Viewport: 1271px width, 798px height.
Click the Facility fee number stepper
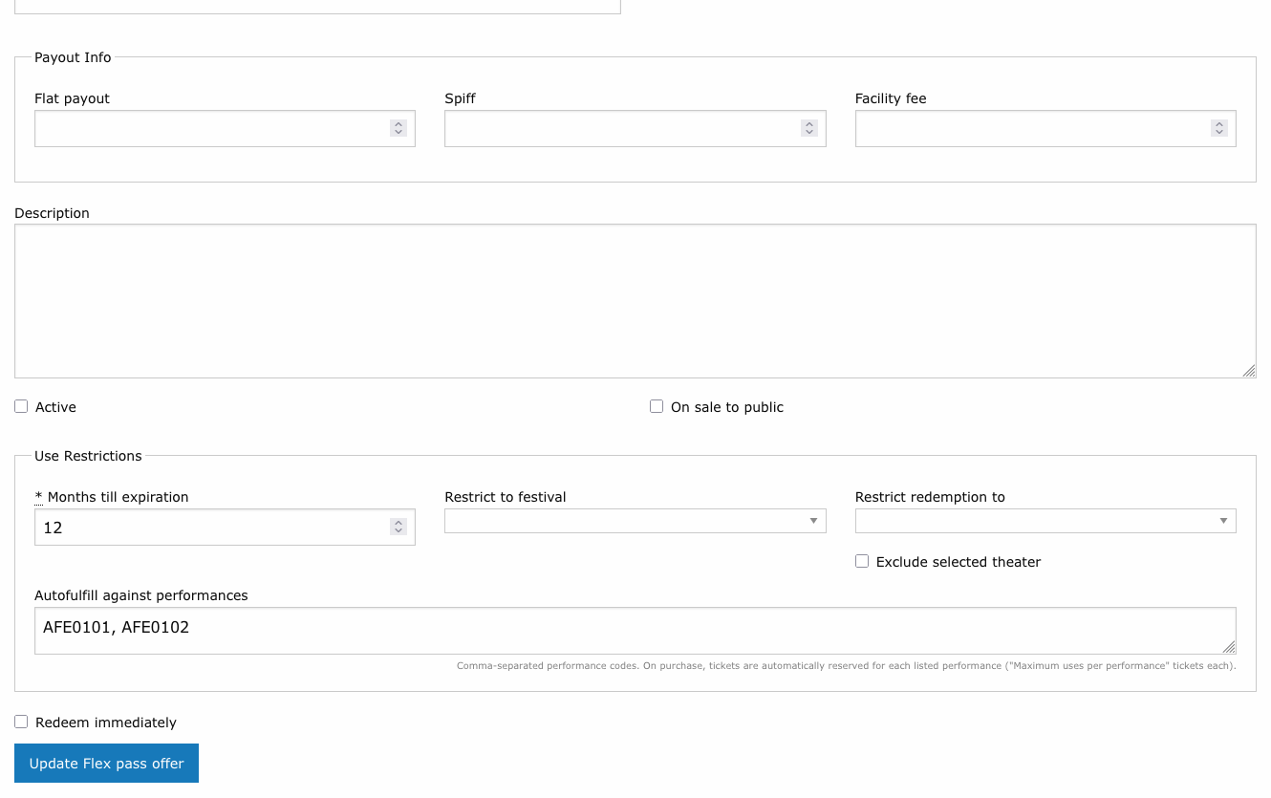coord(1219,128)
